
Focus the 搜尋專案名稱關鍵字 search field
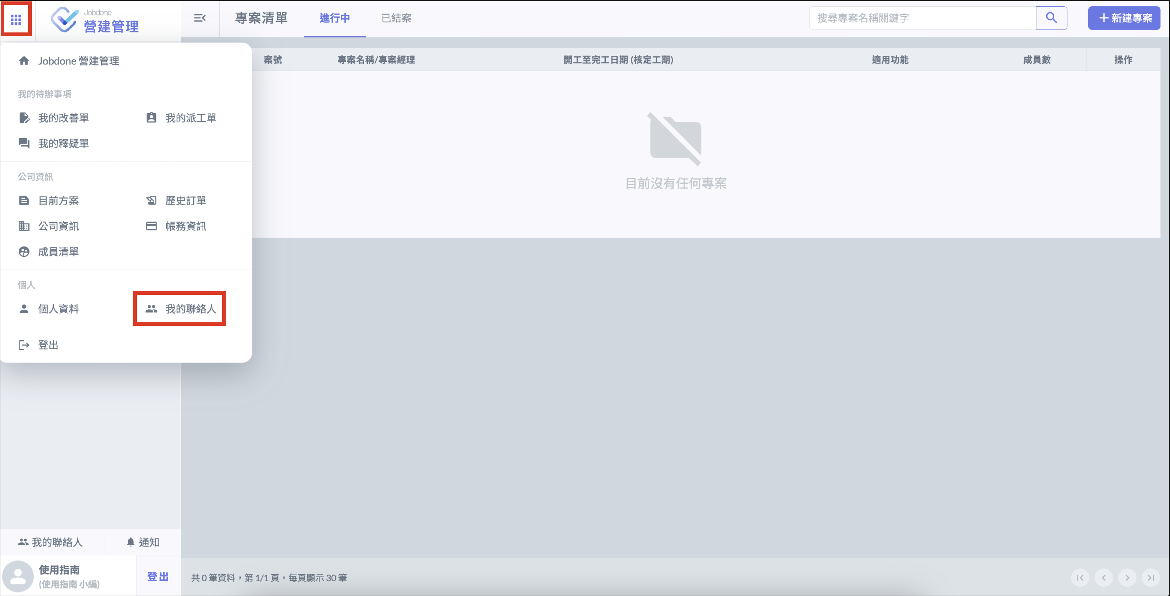tap(922, 18)
